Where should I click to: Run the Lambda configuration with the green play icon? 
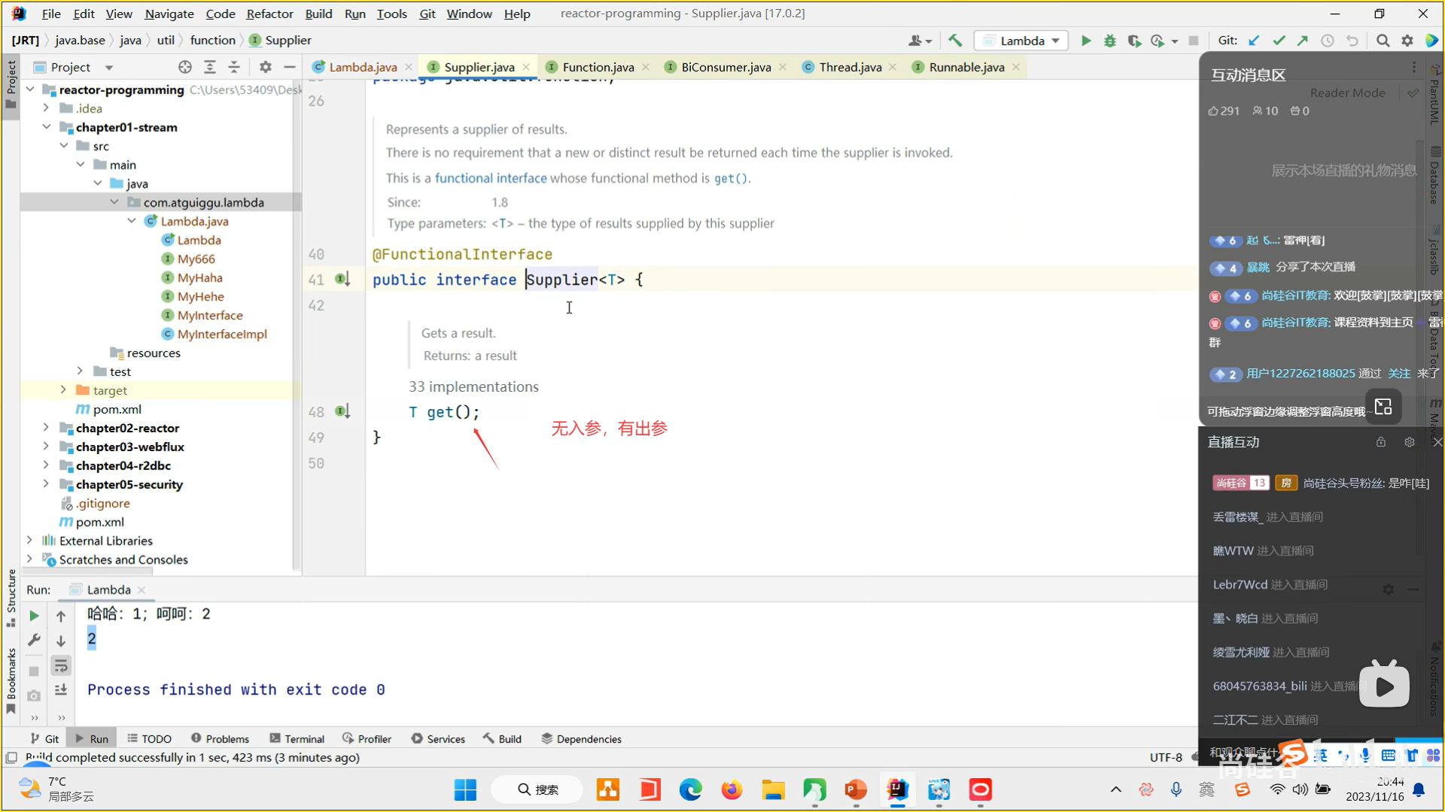point(1085,41)
